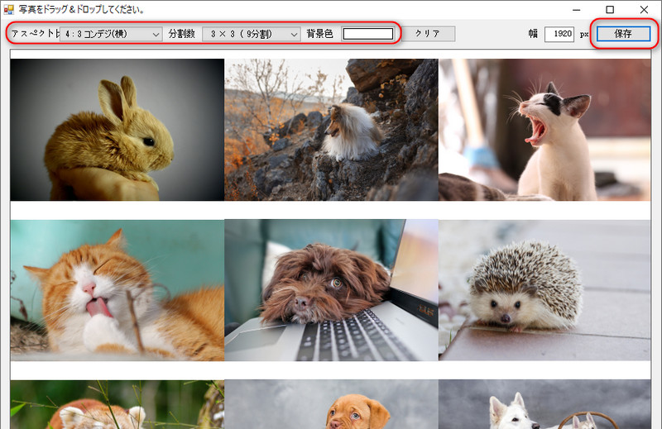Select the orange cat licking paw photo
The image size is (662, 429).
click(118, 290)
